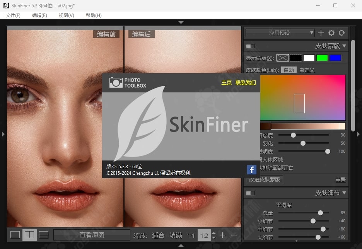Expand the top panel arrow
Image resolution: width=362 pixels, height=249 pixels.
[181, 22]
